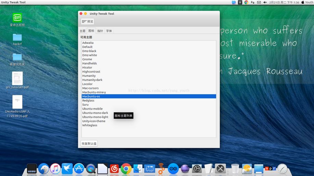The image size is (314, 176).
Task: Open the Trash in dock
Action: (x=235, y=168)
